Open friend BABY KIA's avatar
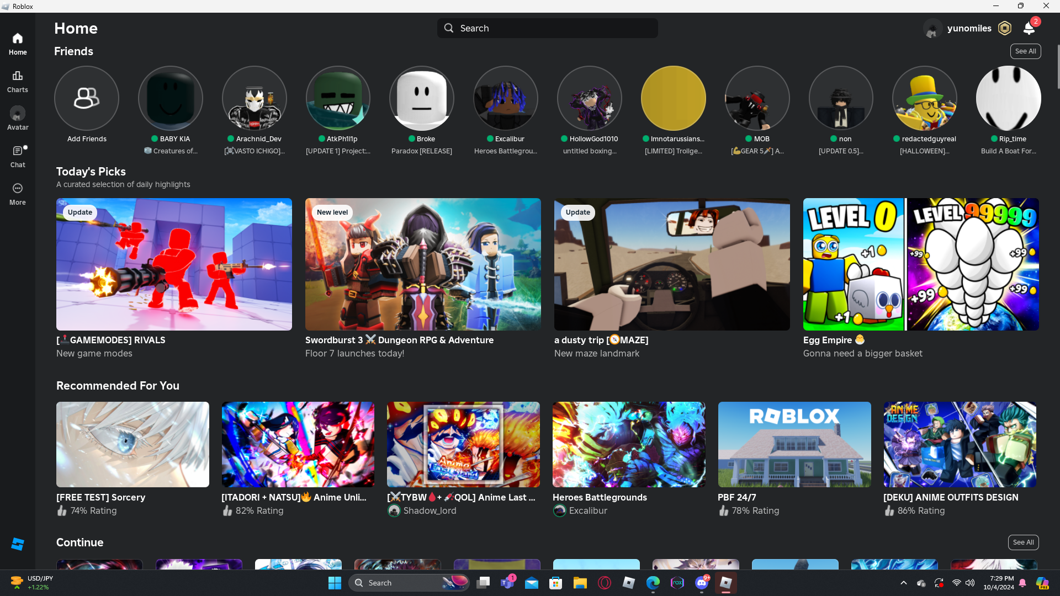 tap(171, 98)
